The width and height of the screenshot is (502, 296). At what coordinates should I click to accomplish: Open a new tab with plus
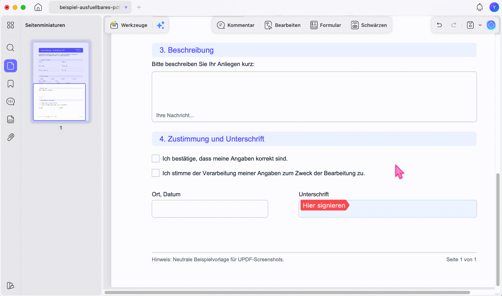point(139,7)
